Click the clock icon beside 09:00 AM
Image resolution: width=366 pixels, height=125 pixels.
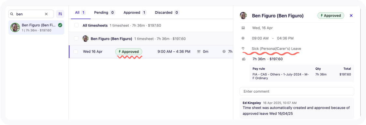[243, 38]
